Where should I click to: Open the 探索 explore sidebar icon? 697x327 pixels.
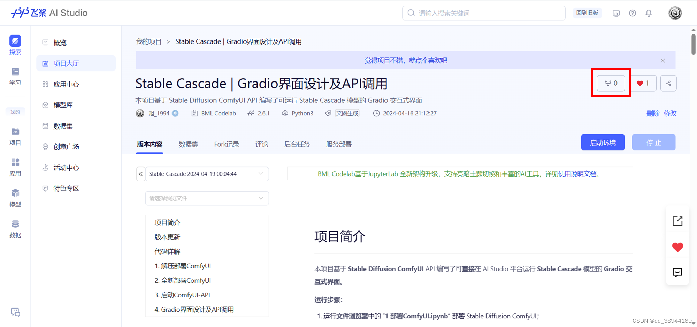pos(15,45)
